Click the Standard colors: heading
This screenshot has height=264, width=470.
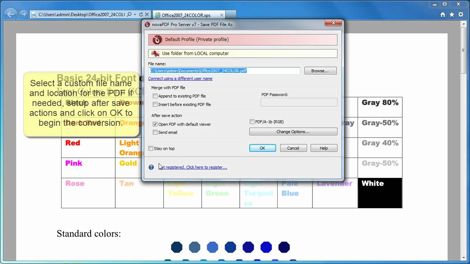click(x=89, y=234)
